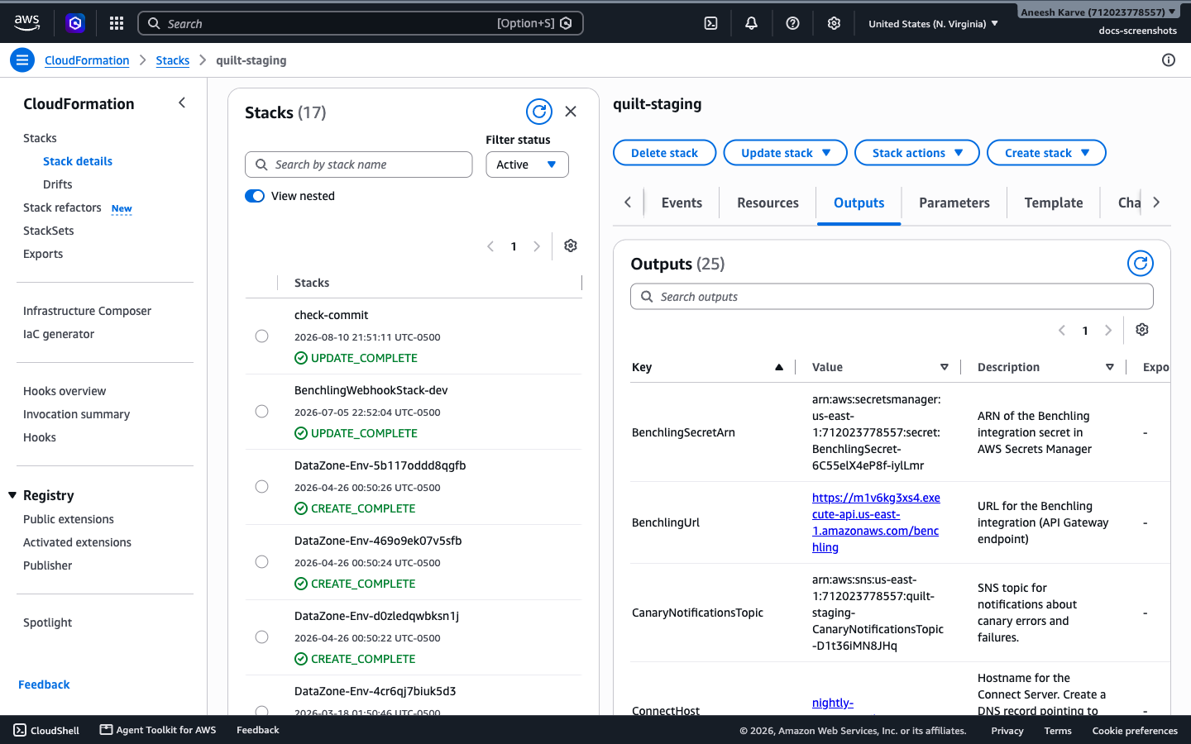Open the region selector United States (N. Virginia)
Screen dimensions: 1191x744
click(x=933, y=24)
